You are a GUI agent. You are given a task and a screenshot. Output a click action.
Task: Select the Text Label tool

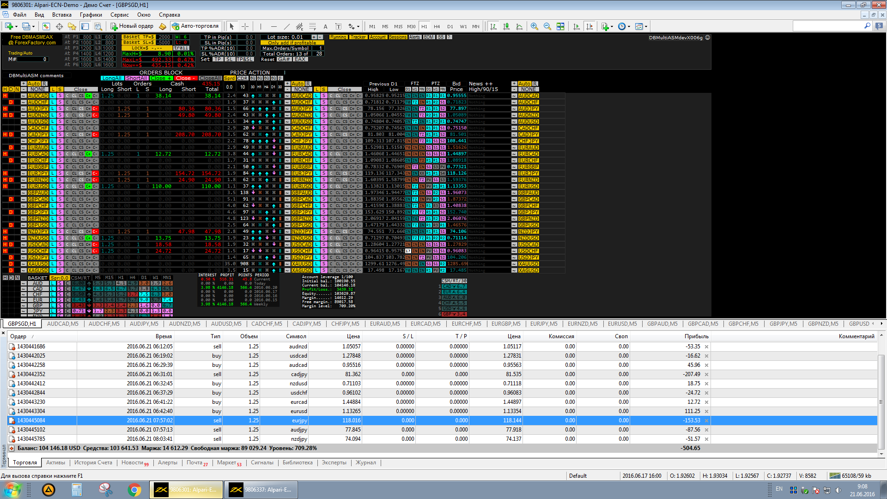click(338, 26)
